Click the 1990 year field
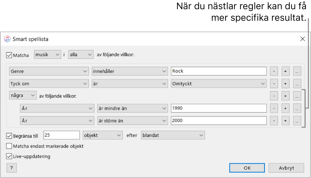Viewport: 311px width, 178px height. click(219, 108)
